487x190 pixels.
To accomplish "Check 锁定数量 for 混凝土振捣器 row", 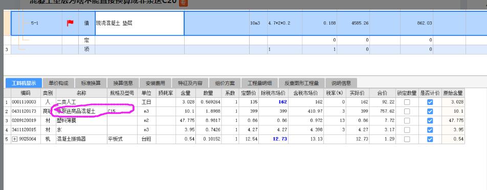I will click(x=407, y=139).
